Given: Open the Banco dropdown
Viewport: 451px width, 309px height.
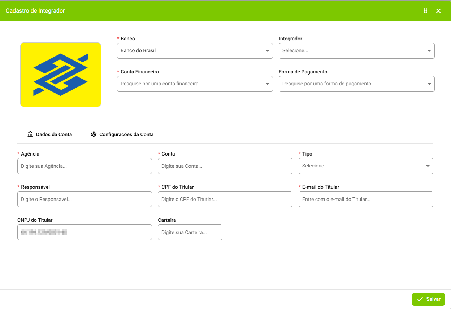Looking at the screenshot, I should (x=195, y=51).
